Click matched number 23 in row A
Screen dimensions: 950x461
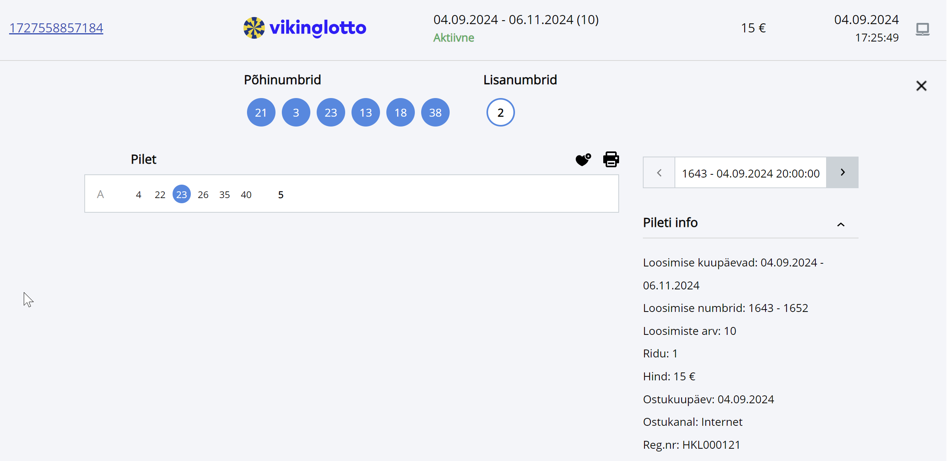coord(181,195)
